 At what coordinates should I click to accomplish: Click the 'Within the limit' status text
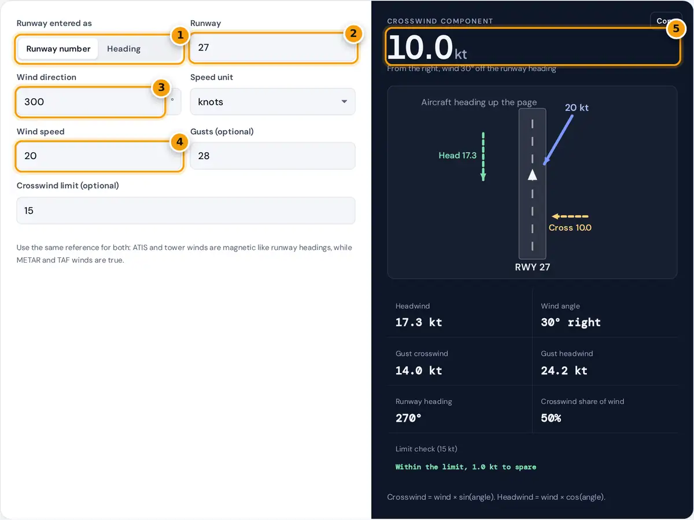(466, 467)
